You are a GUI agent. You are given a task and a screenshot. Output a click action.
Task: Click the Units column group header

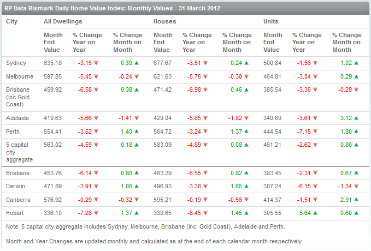[x=270, y=21]
